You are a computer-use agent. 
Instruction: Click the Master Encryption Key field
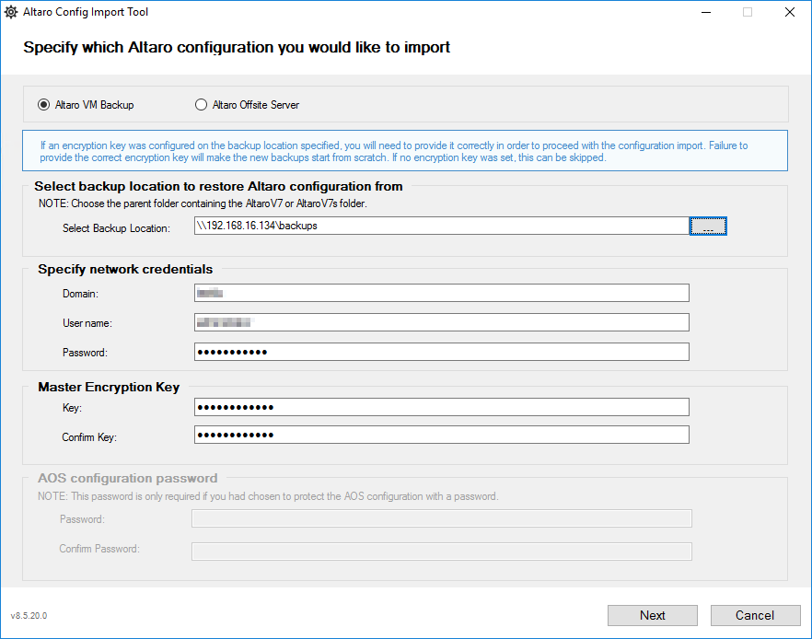coord(442,407)
